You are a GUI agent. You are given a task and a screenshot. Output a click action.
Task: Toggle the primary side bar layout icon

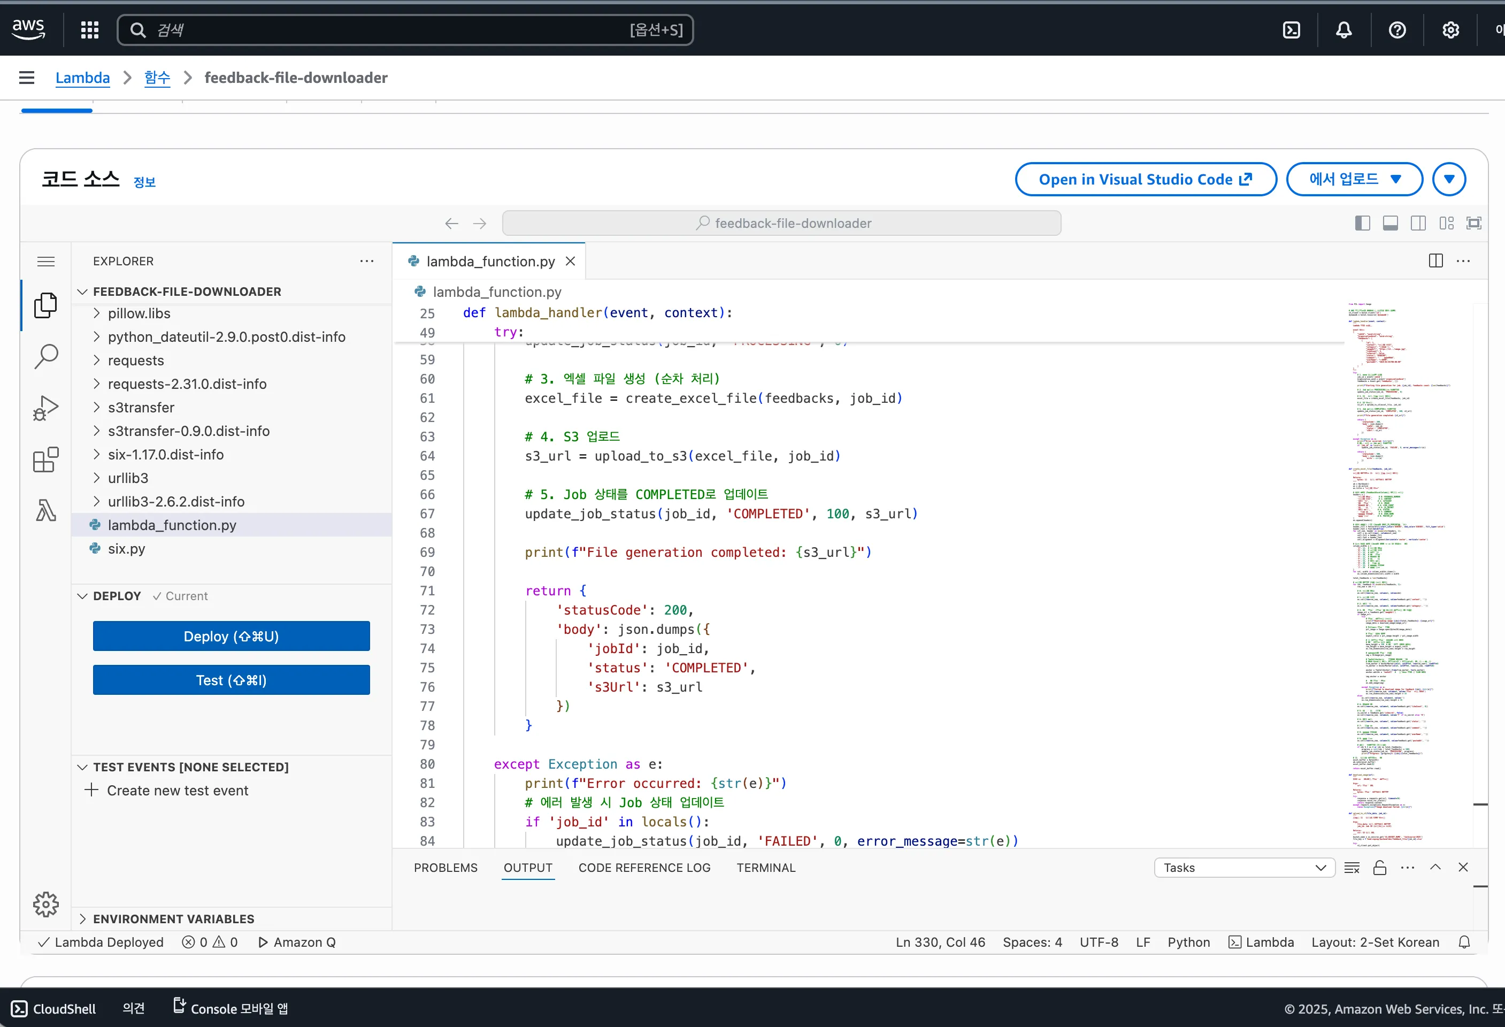(x=1362, y=224)
